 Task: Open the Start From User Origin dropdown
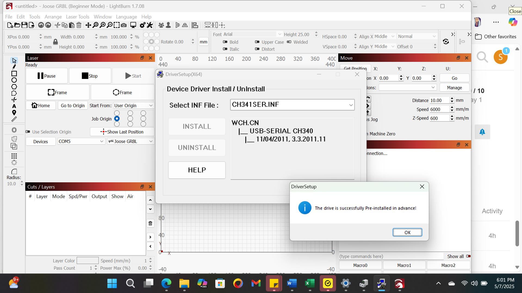(133, 105)
